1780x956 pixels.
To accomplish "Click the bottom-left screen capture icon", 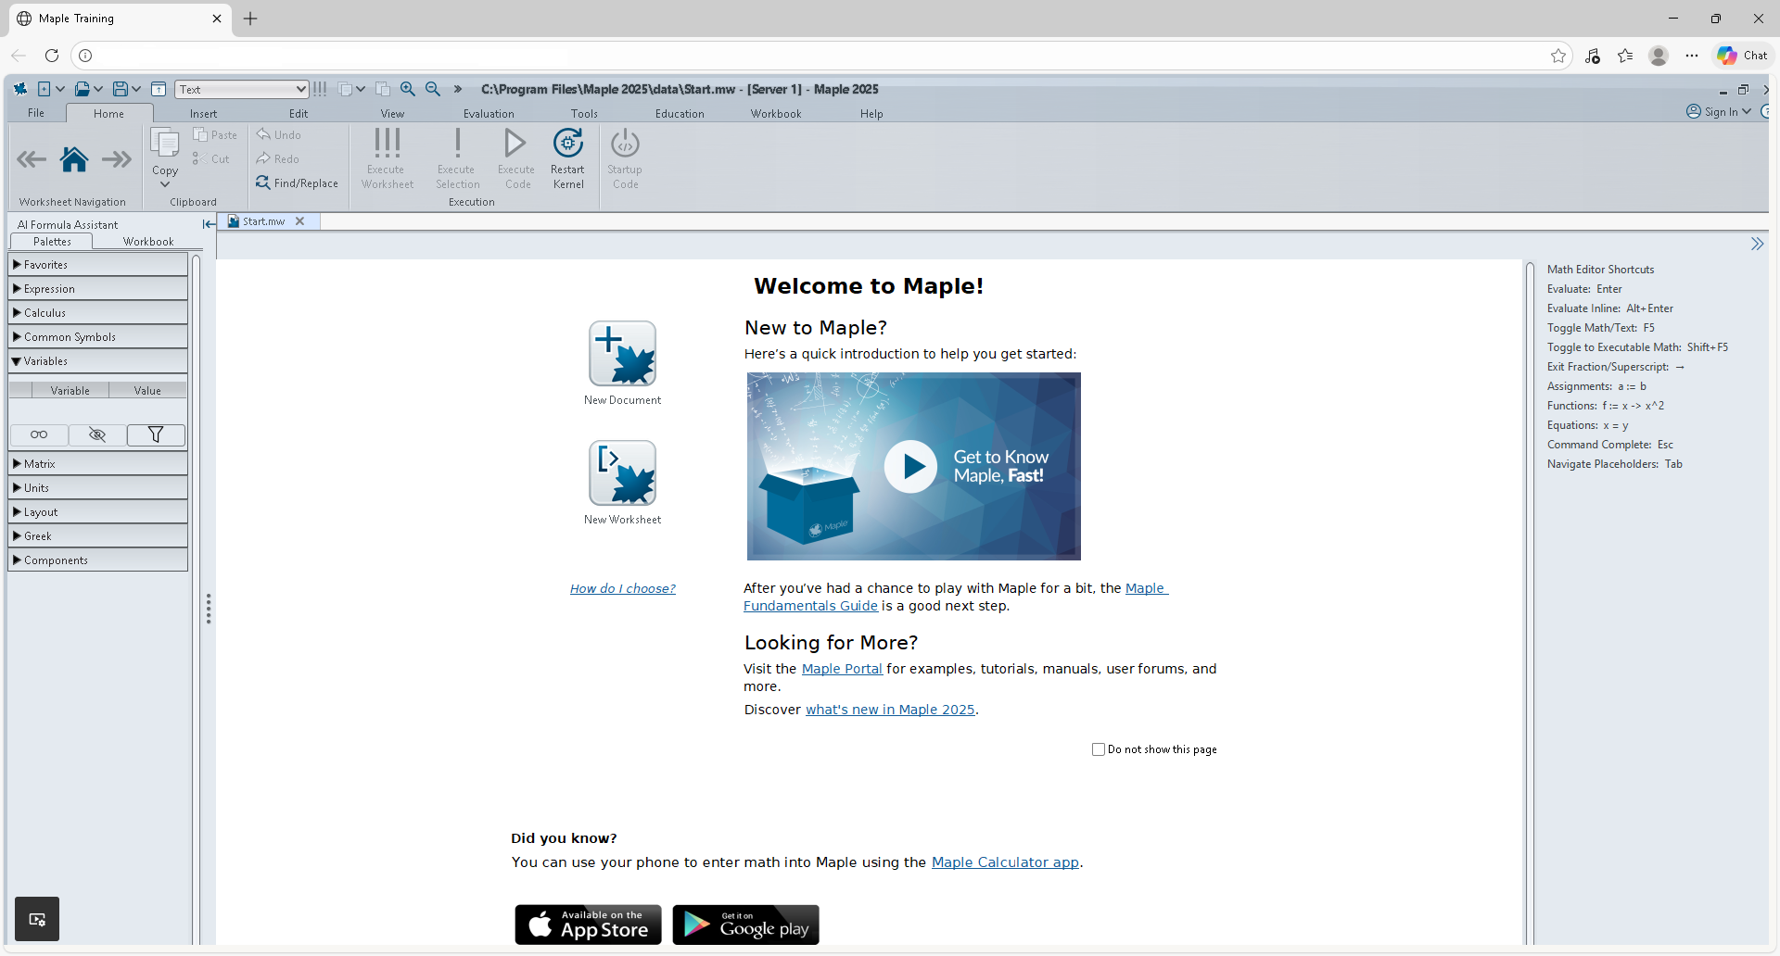I will tap(37, 919).
